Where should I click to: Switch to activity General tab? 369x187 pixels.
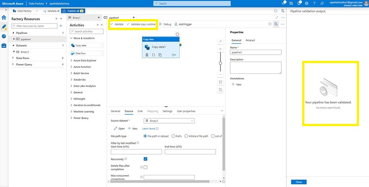click(115, 111)
